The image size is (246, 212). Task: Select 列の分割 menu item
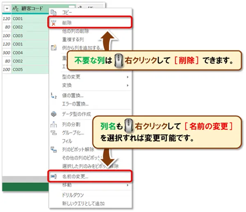[71, 124]
